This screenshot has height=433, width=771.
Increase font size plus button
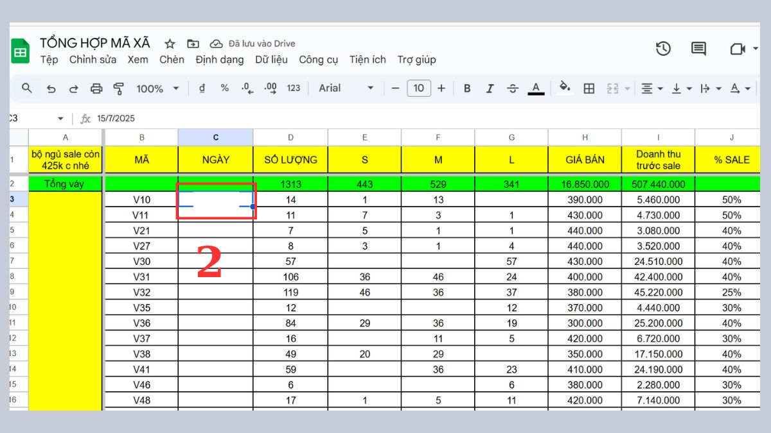[x=441, y=89]
